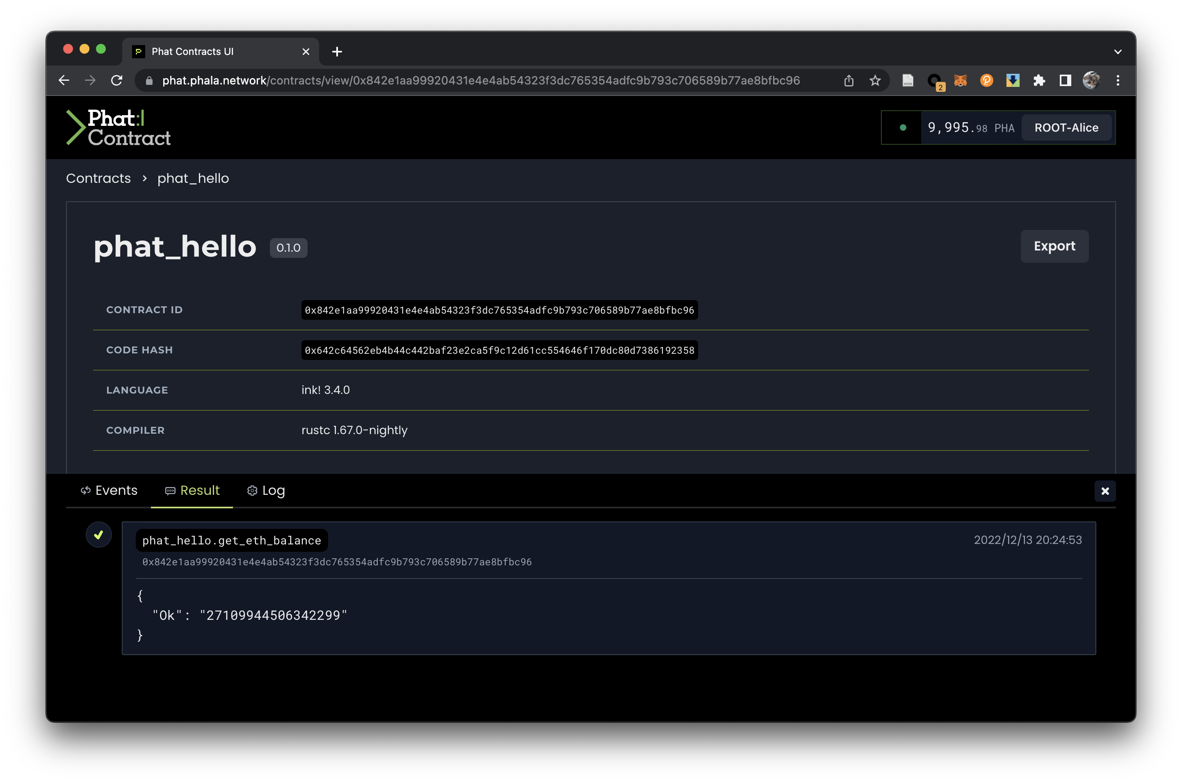Click the browser address bar URL
Viewport: 1182px width, 783px height.
click(x=481, y=80)
